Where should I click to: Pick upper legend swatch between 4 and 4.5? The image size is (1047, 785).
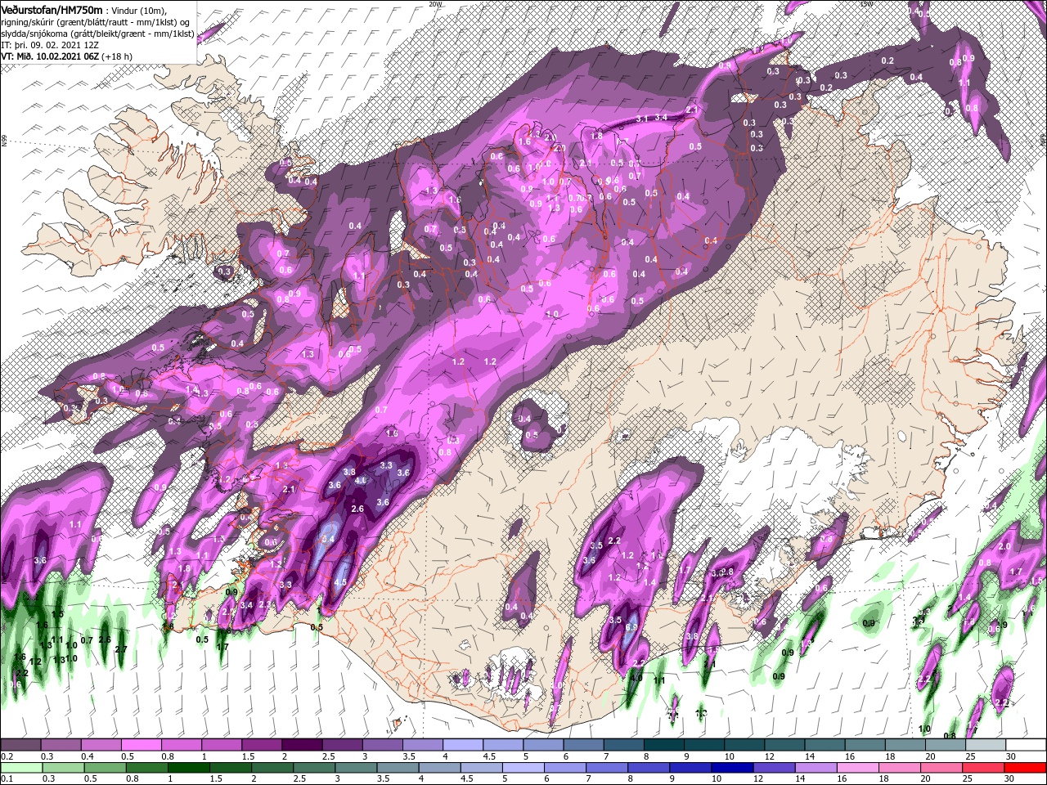(x=461, y=745)
